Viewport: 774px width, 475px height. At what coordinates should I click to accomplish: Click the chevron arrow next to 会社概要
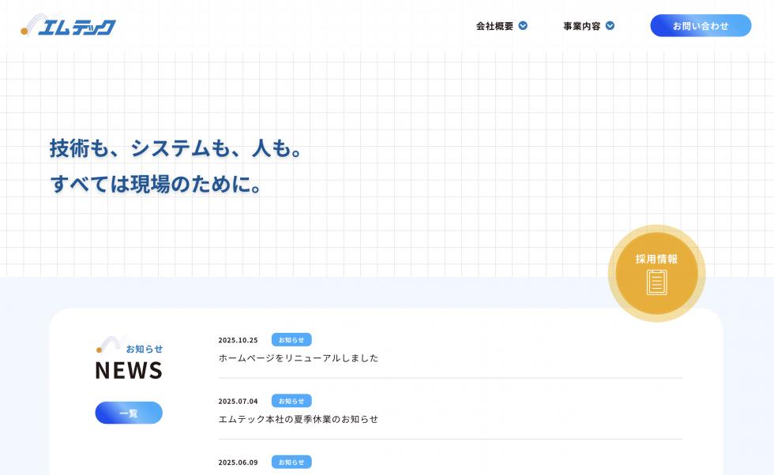tap(522, 25)
